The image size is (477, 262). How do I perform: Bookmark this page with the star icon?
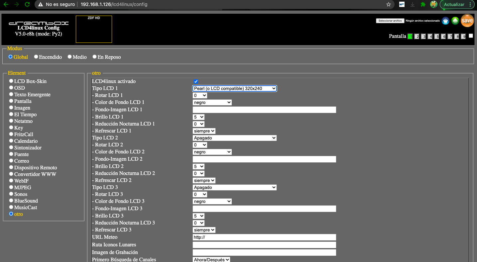[x=388, y=5]
